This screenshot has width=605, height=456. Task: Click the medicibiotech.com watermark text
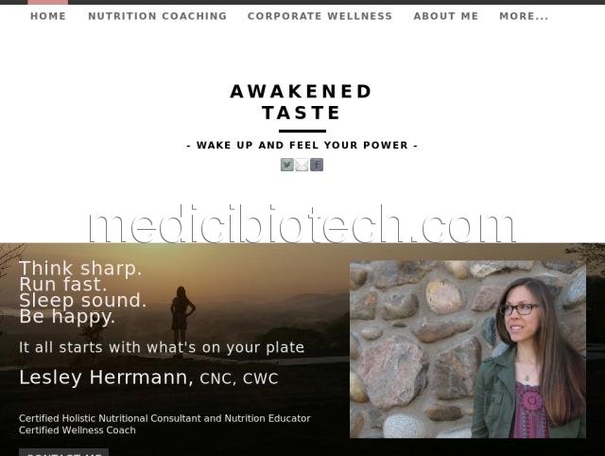[x=302, y=224]
